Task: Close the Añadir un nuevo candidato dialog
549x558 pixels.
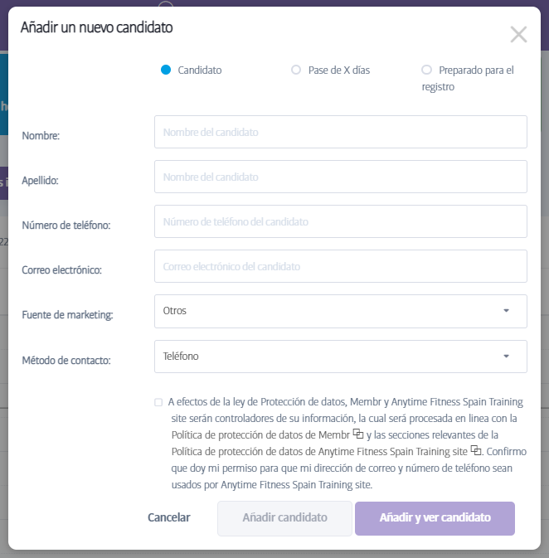Action: 518,34
